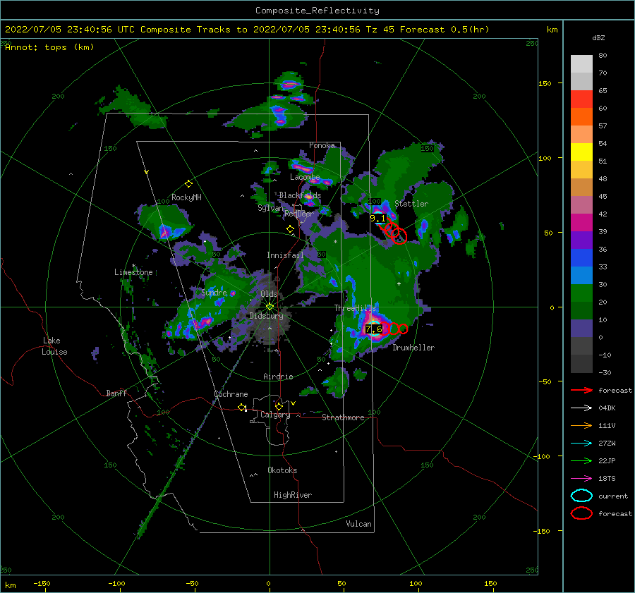This screenshot has width=635, height=593.
Task: Click the RedDeer city label
Action: click(x=299, y=214)
